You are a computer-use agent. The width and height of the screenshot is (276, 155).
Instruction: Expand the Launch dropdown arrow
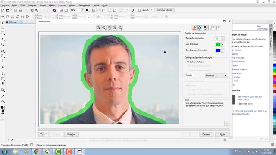pos(151,10)
